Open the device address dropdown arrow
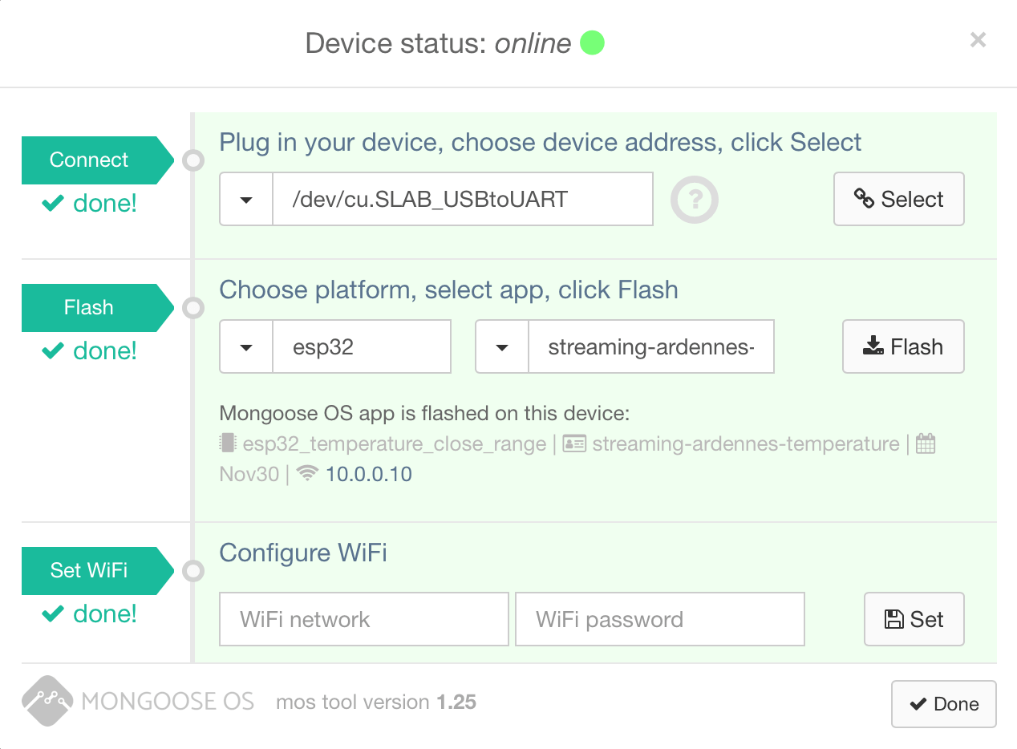 (246, 199)
